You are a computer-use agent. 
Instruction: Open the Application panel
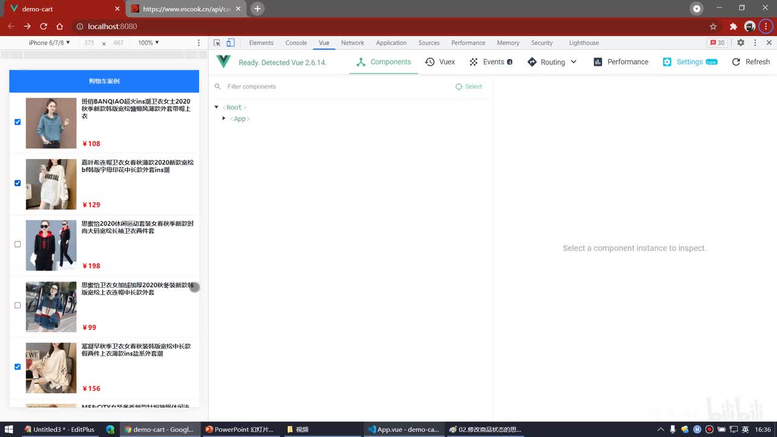click(391, 42)
